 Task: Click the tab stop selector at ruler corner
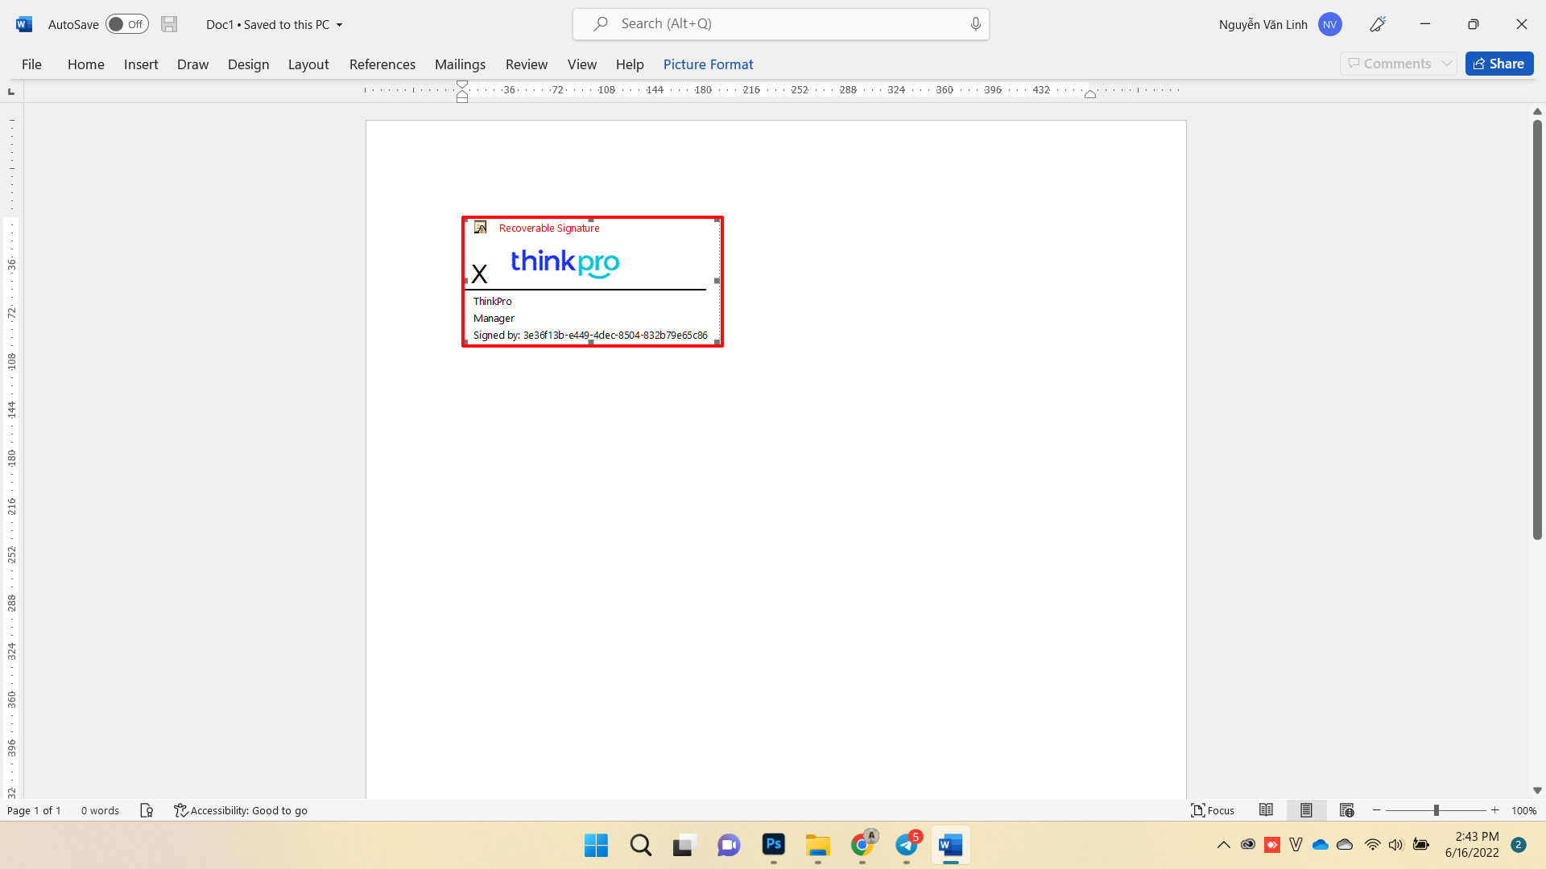[11, 91]
